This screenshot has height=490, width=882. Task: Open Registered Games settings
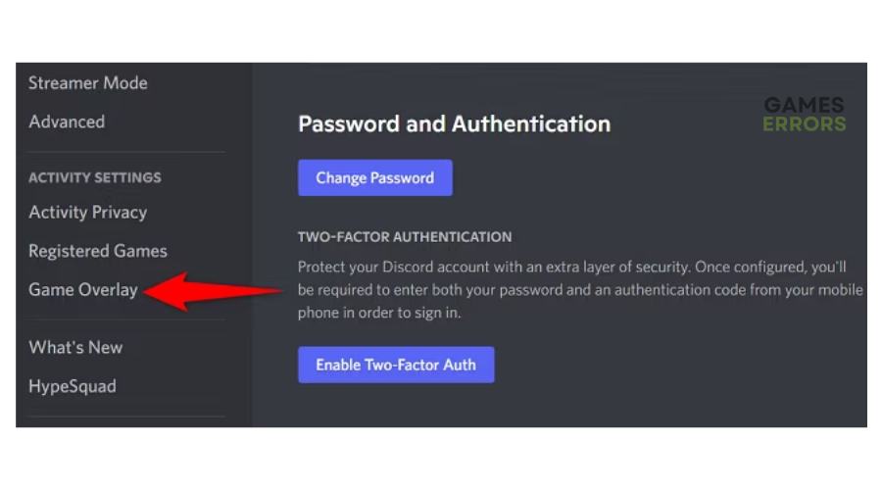click(98, 251)
